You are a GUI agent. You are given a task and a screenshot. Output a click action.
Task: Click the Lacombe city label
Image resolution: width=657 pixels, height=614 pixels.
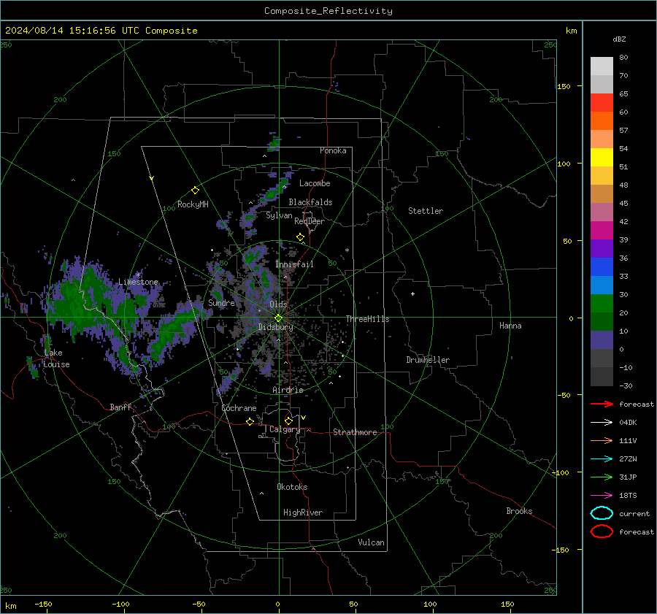315,183
